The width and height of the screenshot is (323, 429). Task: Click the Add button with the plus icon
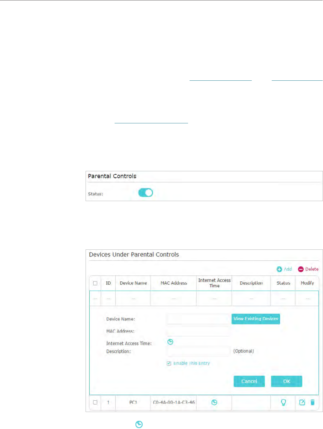point(284,269)
